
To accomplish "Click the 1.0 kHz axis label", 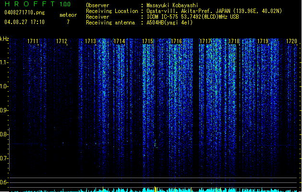I will pyautogui.click(x=4, y=86).
